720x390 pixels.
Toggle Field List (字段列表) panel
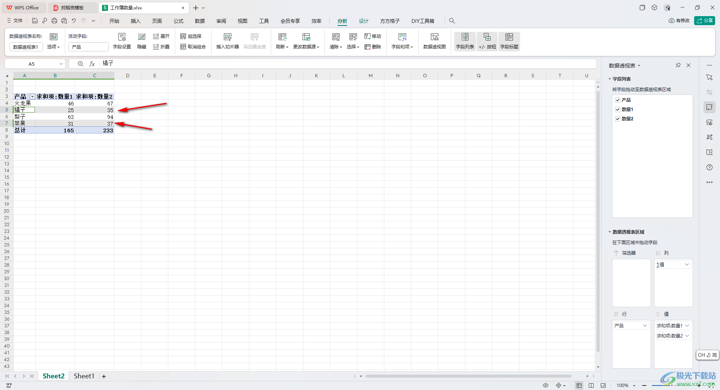(x=465, y=41)
